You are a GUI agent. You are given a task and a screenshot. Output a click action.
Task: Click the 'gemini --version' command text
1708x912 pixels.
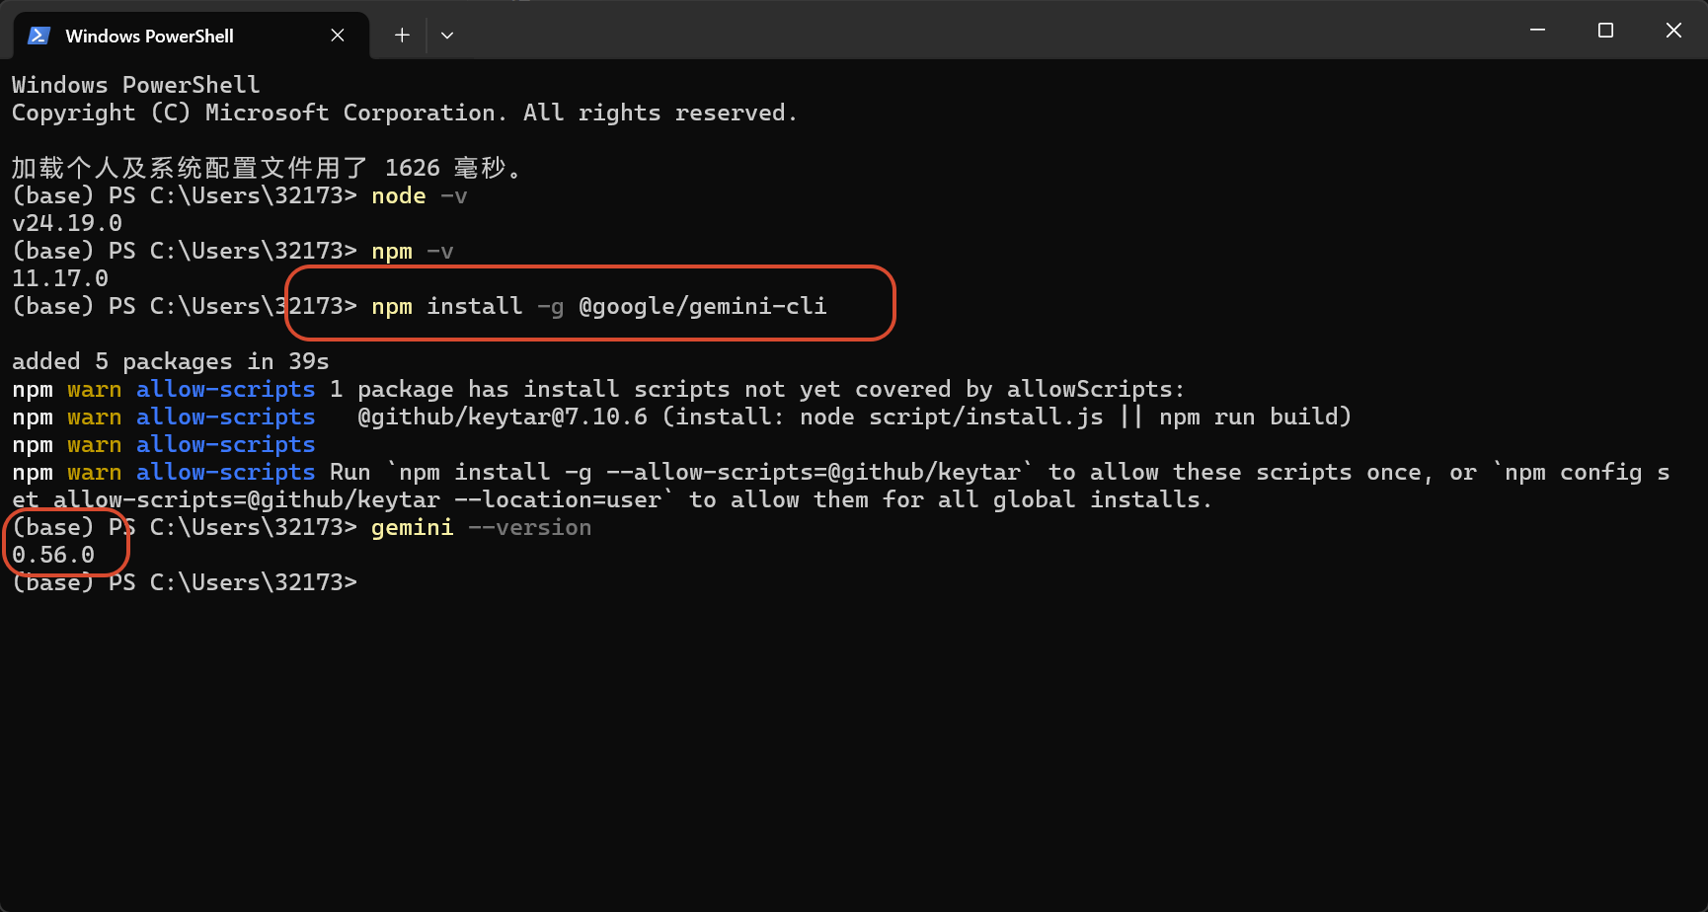482,528
